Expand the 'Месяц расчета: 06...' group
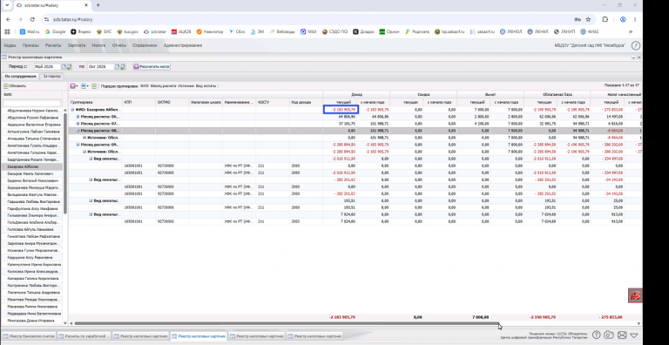The width and height of the screenshot is (669, 345). coord(78,117)
